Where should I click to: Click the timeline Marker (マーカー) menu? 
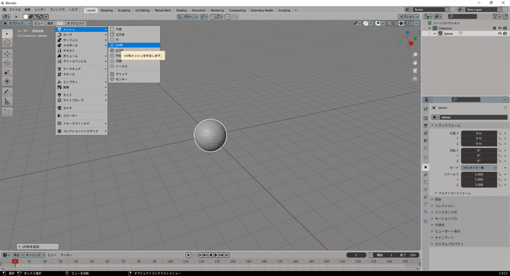(x=66, y=255)
